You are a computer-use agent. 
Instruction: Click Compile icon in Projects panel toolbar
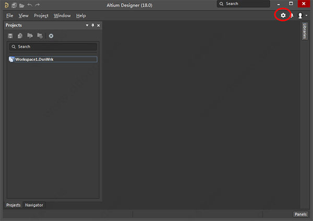pyautogui.click(x=20, y=36)
